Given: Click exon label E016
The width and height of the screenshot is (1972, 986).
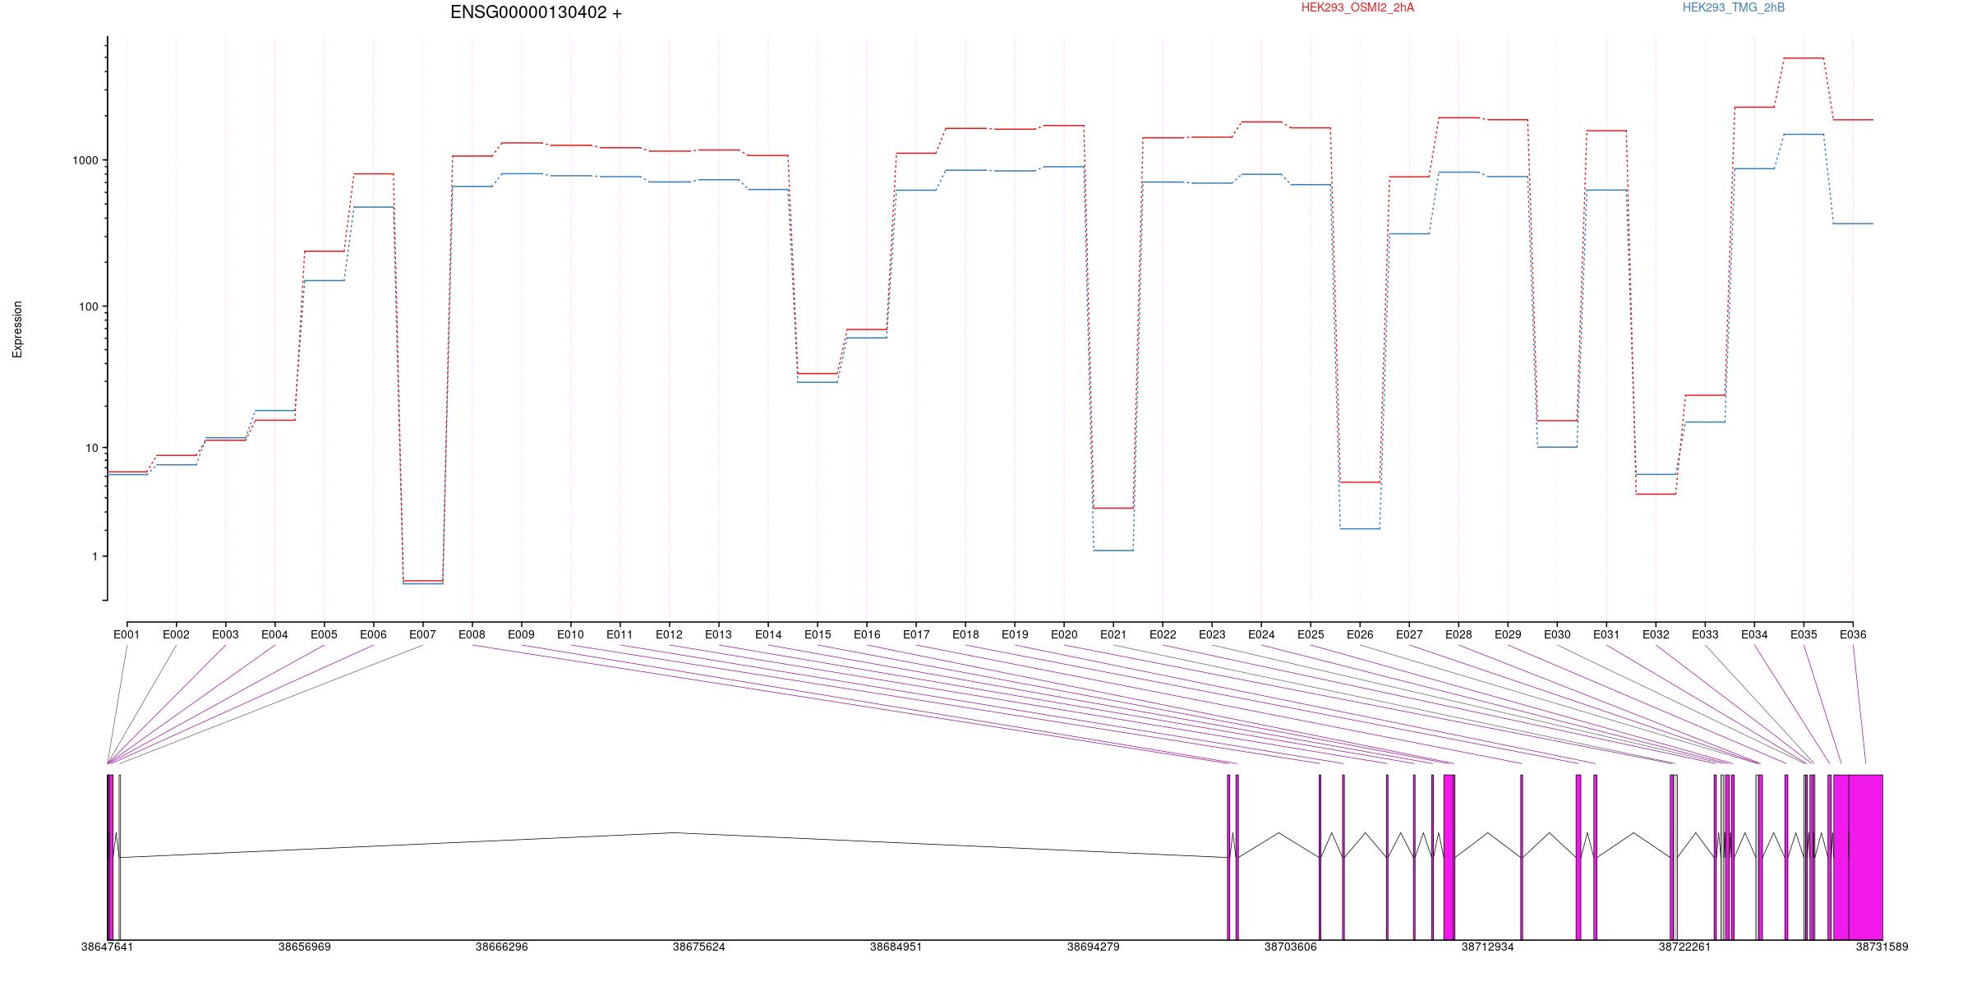Looking at the screenshot, I should 867,634.
